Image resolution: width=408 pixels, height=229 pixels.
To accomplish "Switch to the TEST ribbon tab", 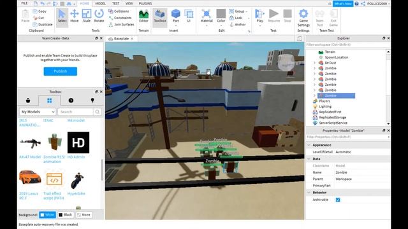I will point(115,3).
